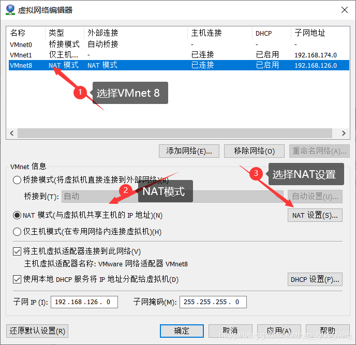Click the 桥接模式 type cell of VMnet0
Image resolution: width=356 pixels, height=345 pixels.
tap(64, 44)
